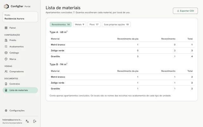Click the Prédio building icon in sidebar
This screenshot has height=127, width=203.
[x=6, y=40]
